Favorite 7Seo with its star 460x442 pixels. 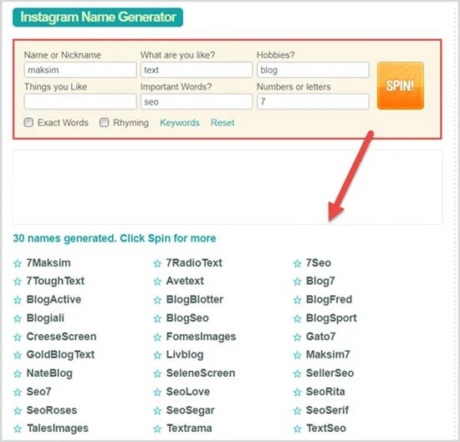pos(298,263)
